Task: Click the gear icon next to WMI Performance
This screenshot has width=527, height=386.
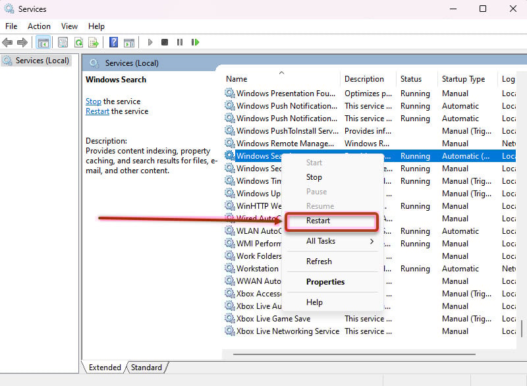Action: [230, 243]
